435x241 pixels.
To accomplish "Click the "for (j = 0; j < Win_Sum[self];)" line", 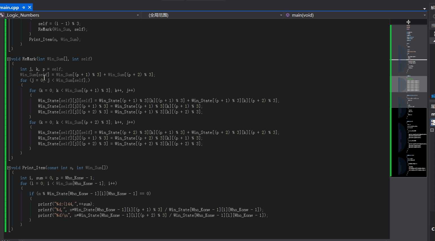I will pos(55,80).
